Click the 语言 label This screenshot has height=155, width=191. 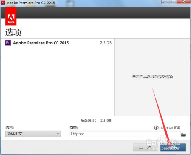tap(10, 127)
